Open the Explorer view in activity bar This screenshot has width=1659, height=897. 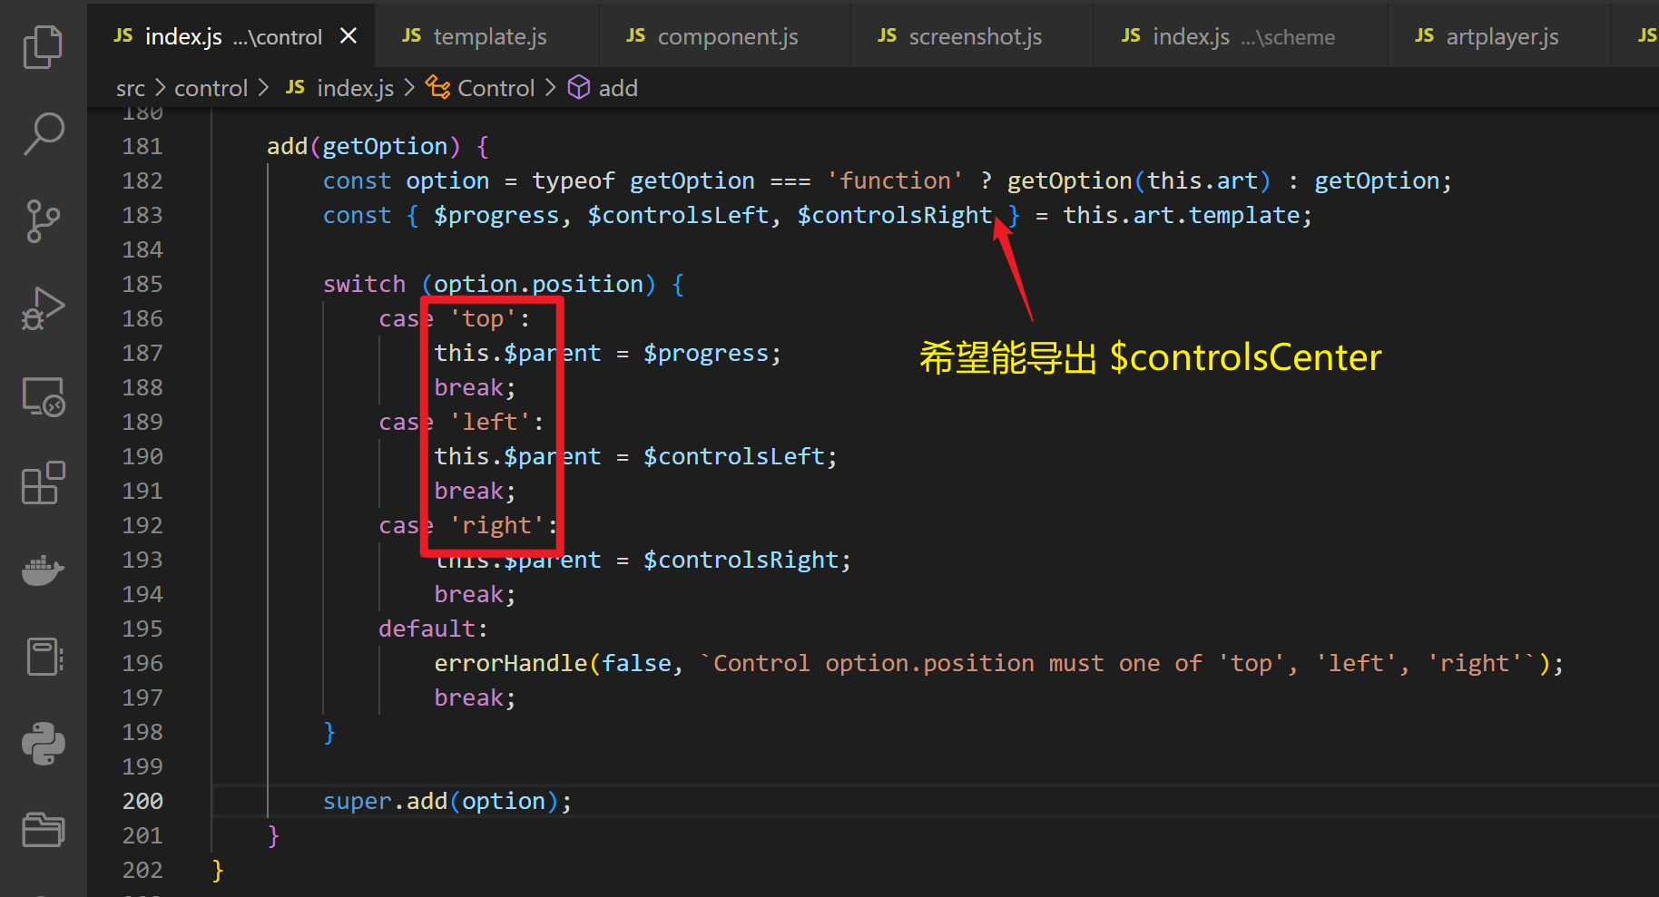pyautogui.click(x=43, y=46)
